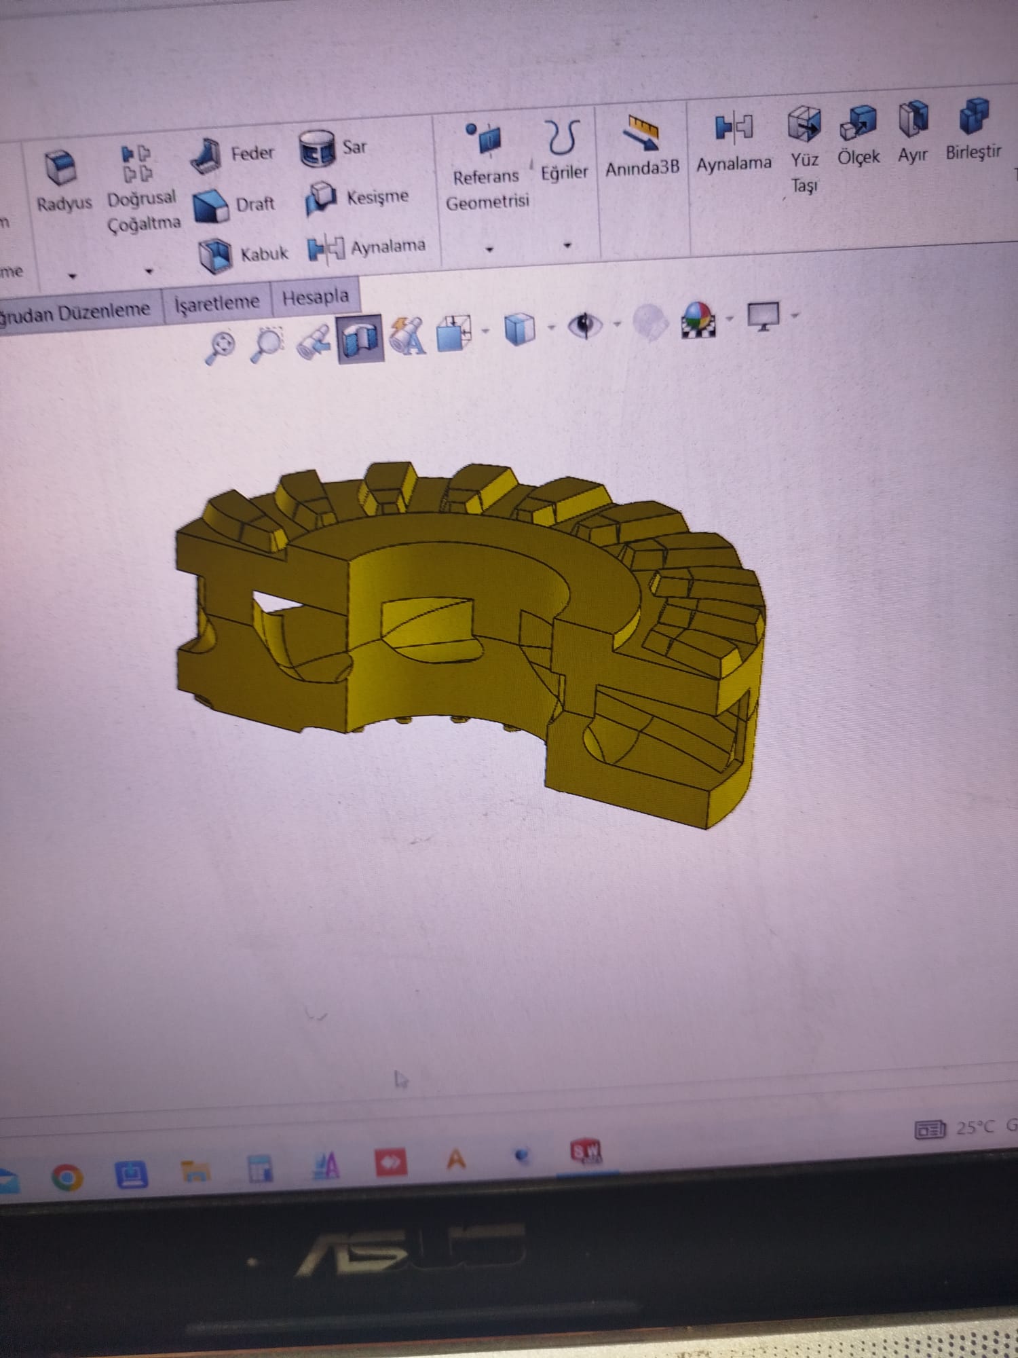The width and height of the screenshot is (1018, 1358).
Task: Toggle the Section View icon
Action: 360,337
